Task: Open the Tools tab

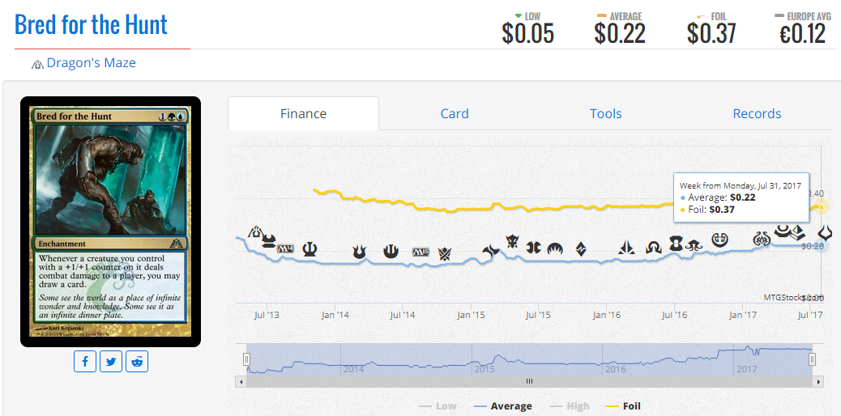Action: click(x=605, y=113)
